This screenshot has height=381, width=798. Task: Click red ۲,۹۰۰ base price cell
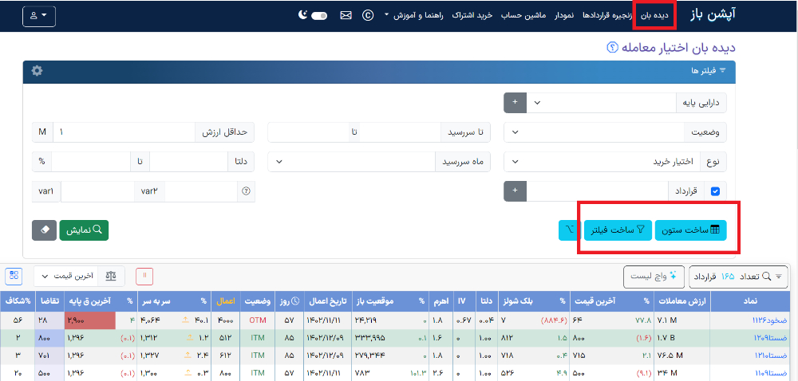tap(91, 321)
